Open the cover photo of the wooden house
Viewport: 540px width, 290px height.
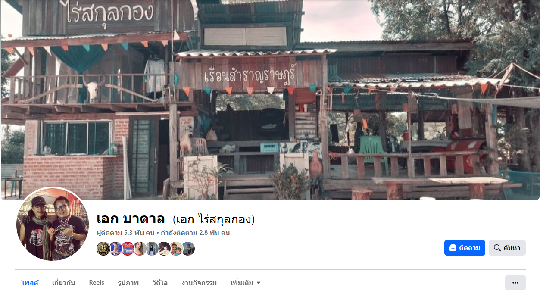coord(270,100)
